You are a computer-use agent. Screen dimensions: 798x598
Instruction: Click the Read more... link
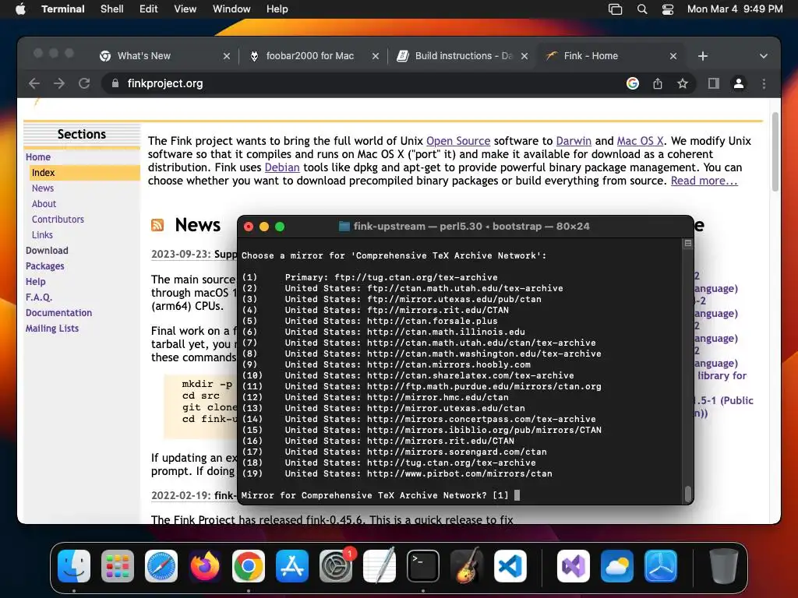pyautogui.click(x=704, y=181)
